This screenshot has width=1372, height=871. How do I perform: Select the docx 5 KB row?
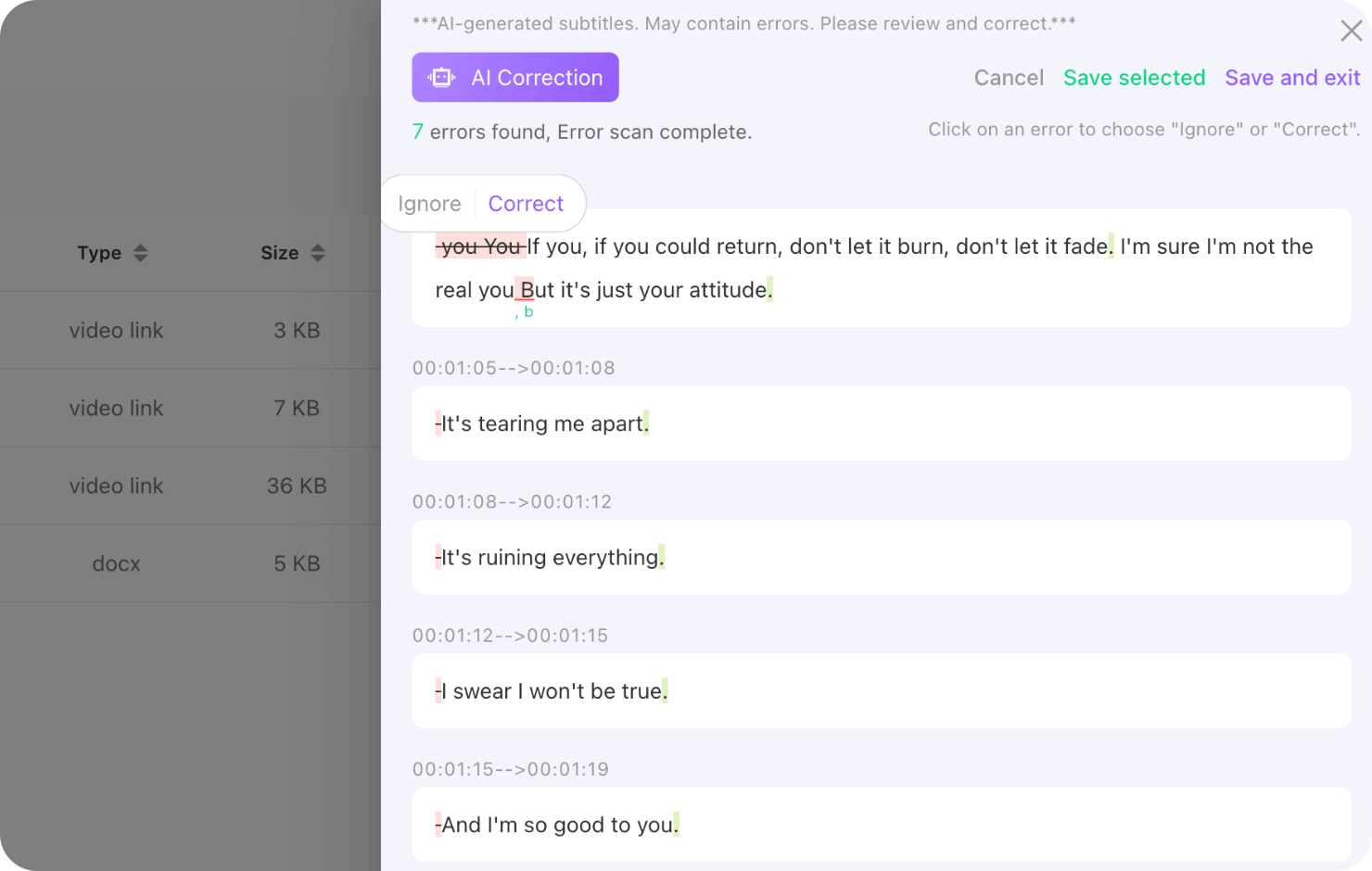pos(190,563)
